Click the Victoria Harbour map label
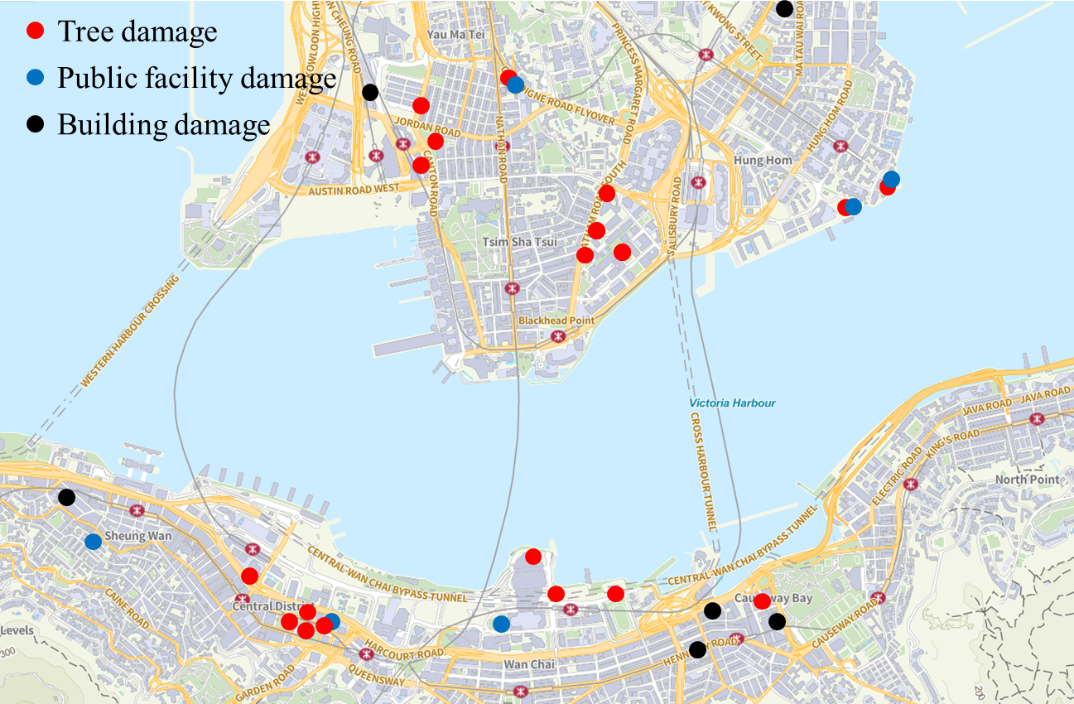The height and width of the screenshot is (704, 1074). click(x=732, y=403)
